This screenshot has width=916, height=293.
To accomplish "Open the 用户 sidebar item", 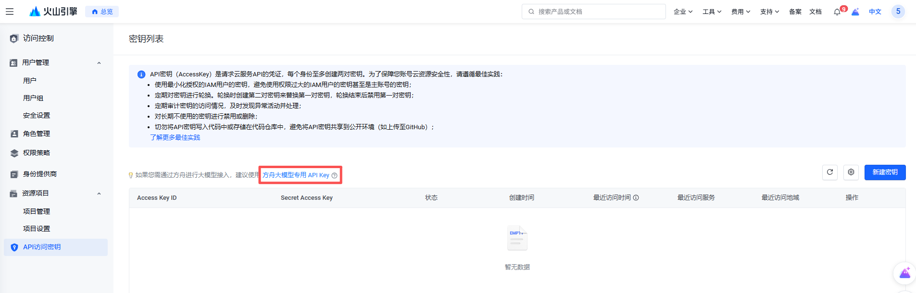I will coord(30,81).
